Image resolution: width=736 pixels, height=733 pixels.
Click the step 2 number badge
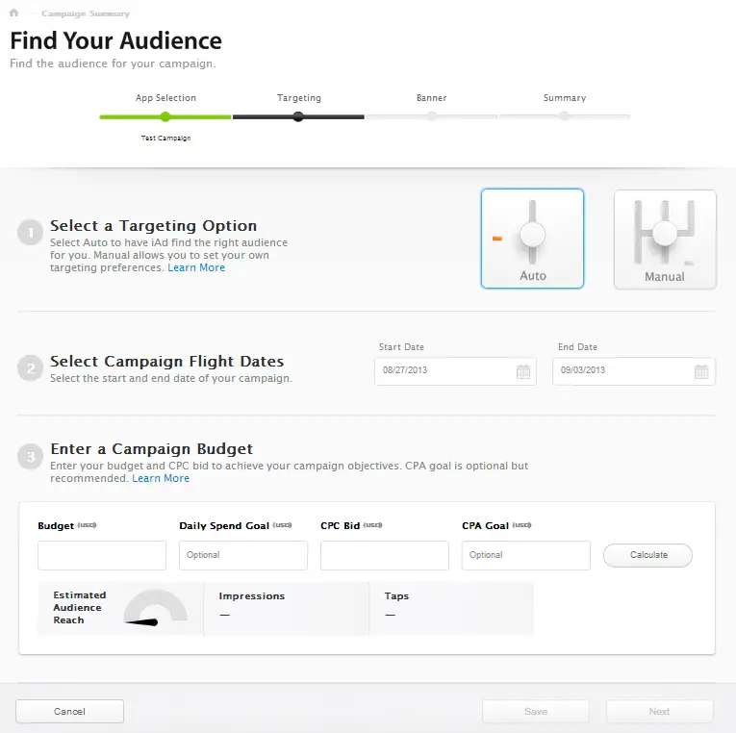coord(31,367)
